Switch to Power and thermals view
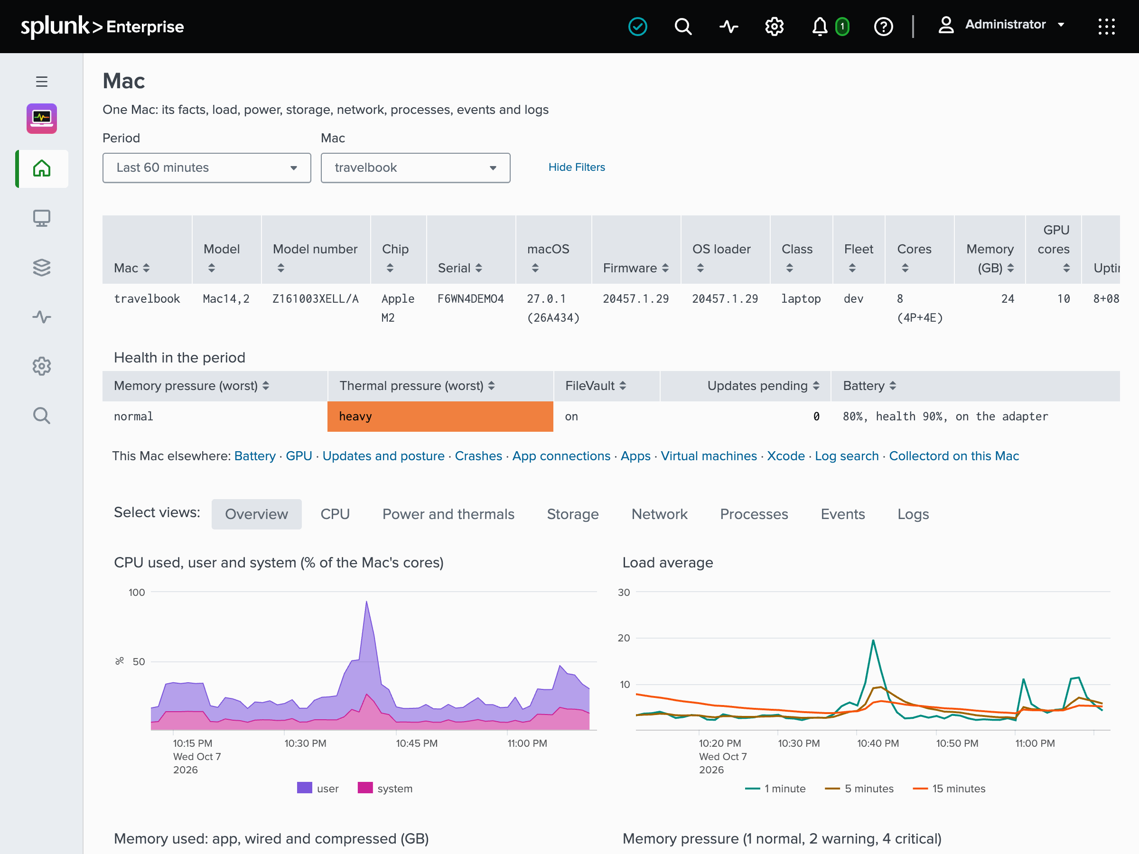This screenshot has height=854, width=1139. point(448,514)
